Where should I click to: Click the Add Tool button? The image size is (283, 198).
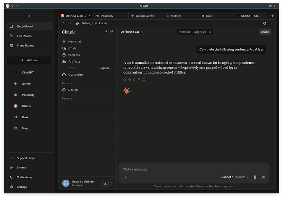click(x=30, y=60)
